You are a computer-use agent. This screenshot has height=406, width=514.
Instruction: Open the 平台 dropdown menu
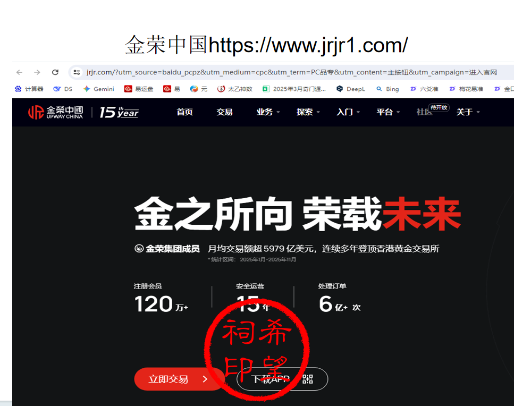point(387,112)
